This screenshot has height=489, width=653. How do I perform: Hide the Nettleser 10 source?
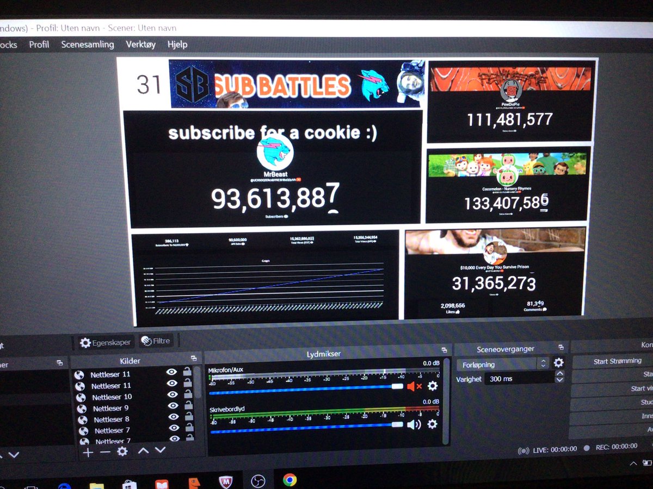pos(172,394)
